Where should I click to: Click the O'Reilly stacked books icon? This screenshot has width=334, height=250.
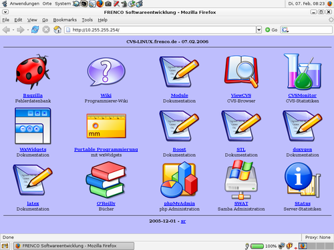click(106, 180)
